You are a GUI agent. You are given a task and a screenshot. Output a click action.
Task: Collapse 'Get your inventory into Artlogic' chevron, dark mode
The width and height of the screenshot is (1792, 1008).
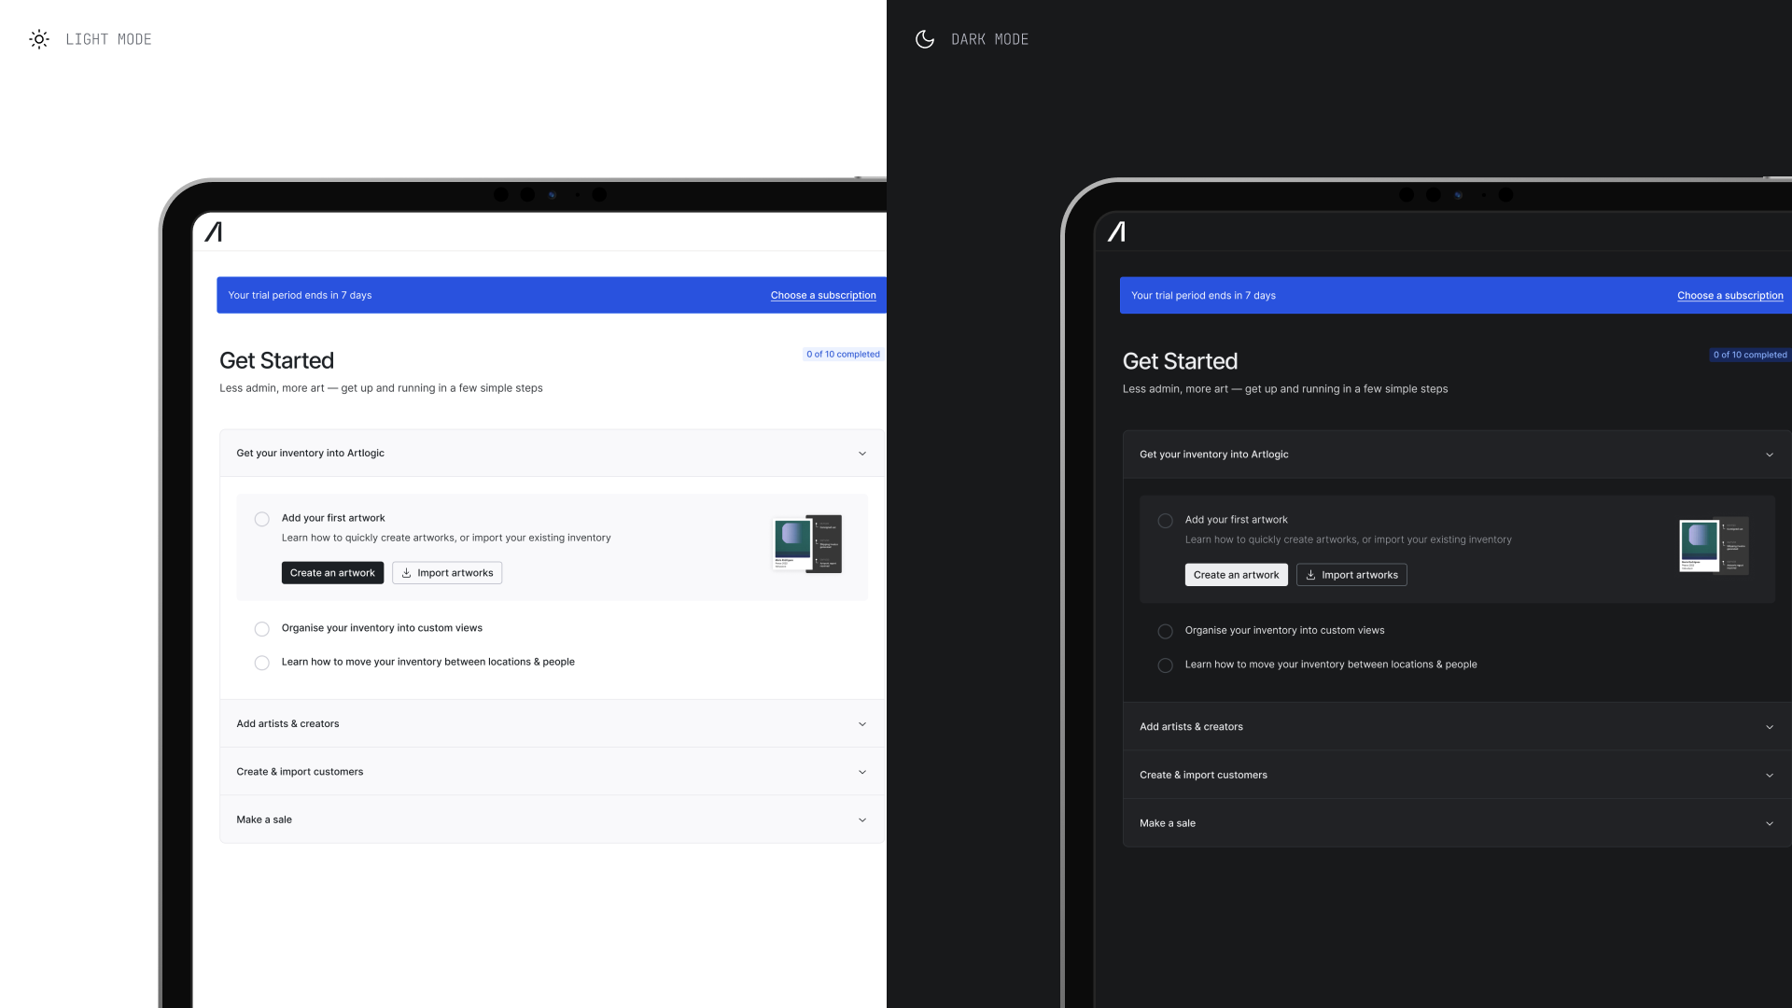pyautogui.click(x=1770, y=455)
